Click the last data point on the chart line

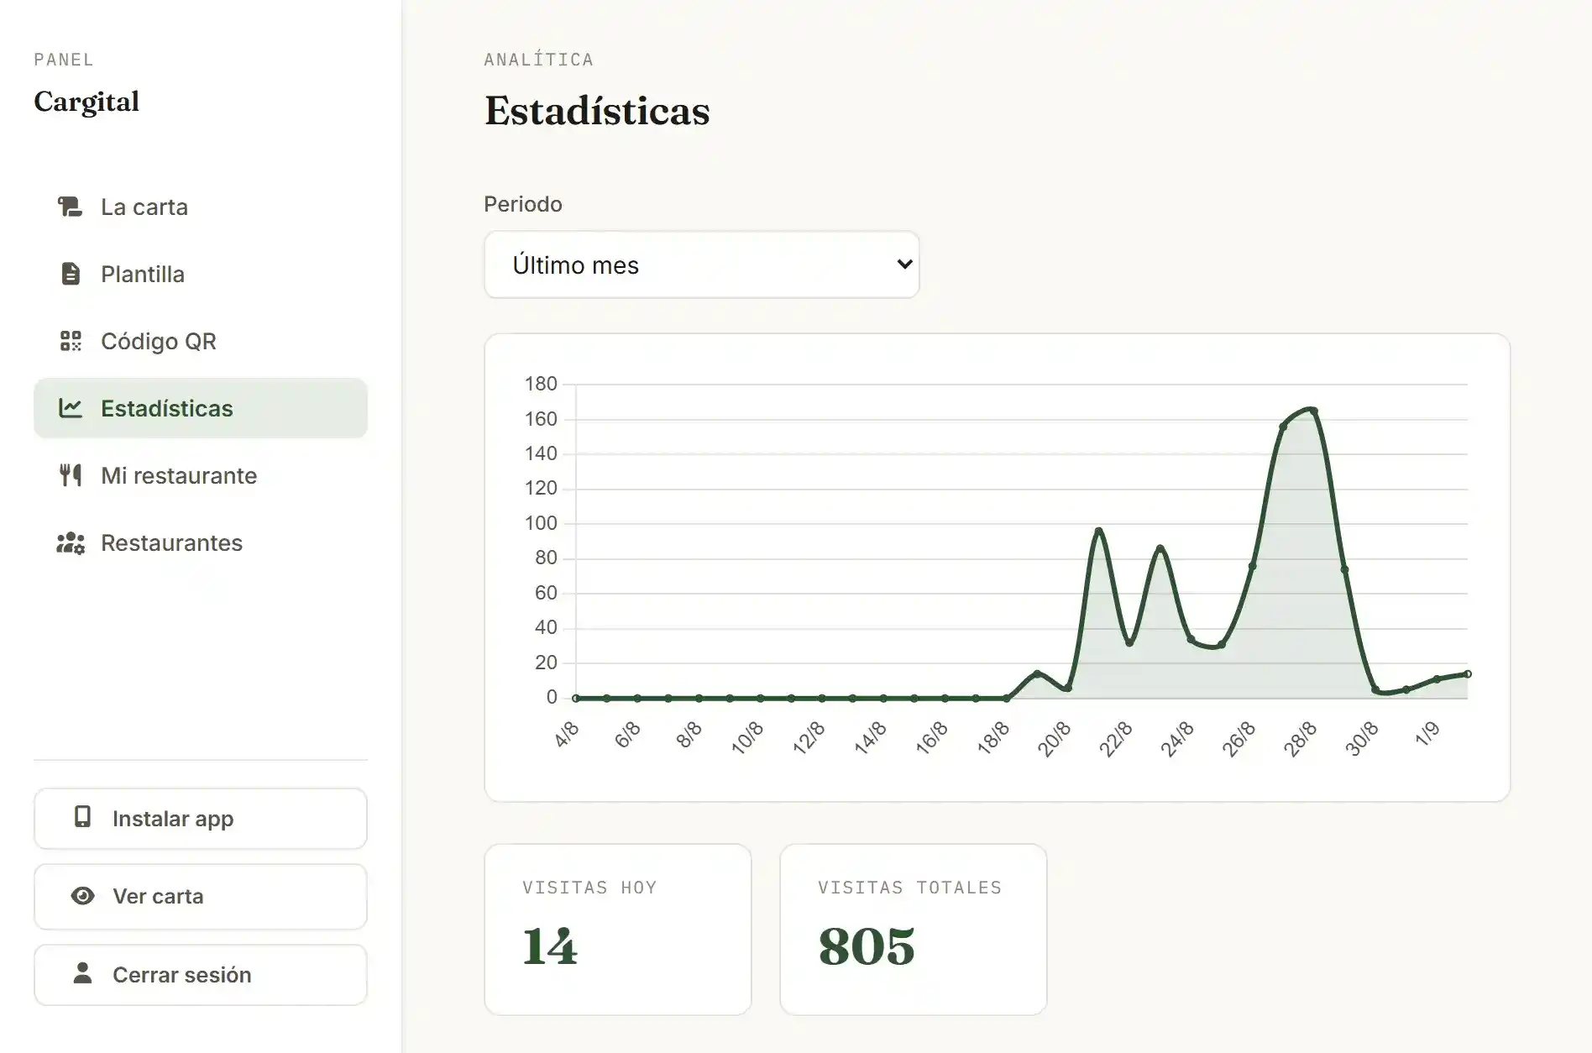click(1467, 673)
